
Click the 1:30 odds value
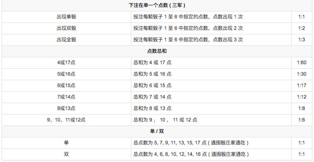coord(302,74)
